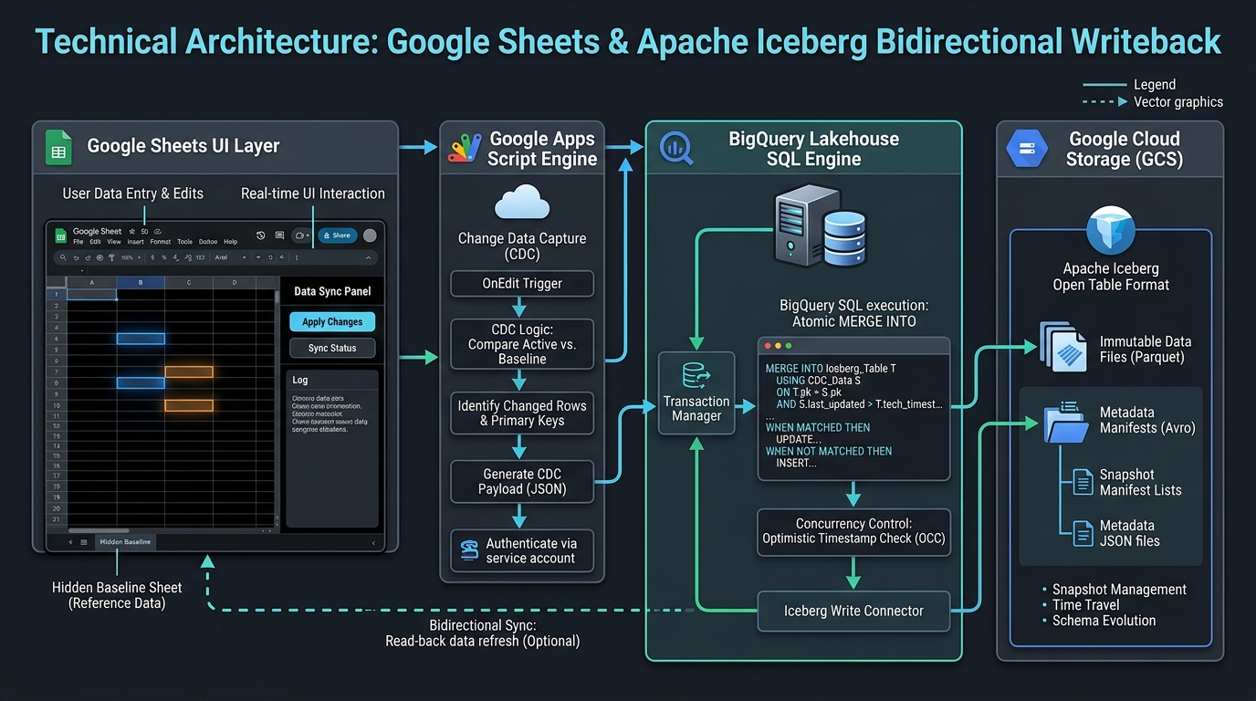Screen dimensions: 1256x701
Task: Click the redo arrow in spreadsheet toolbar
Action: tap(88, 257)
